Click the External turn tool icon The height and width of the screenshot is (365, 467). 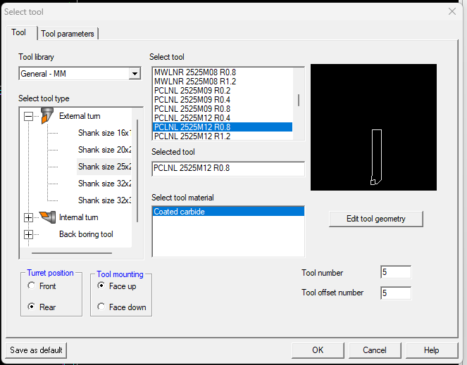tap(46, 116)
